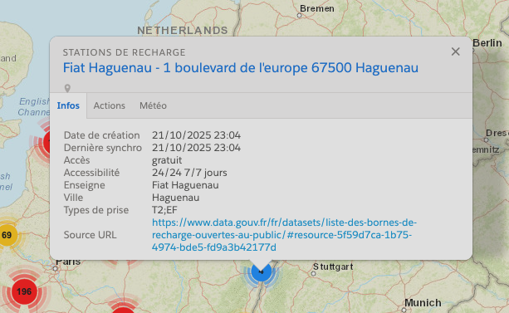Click the 'Types de prise' field label
This screenshot has height=313, width=509.
pyautogui.click(x=96, y=210)
